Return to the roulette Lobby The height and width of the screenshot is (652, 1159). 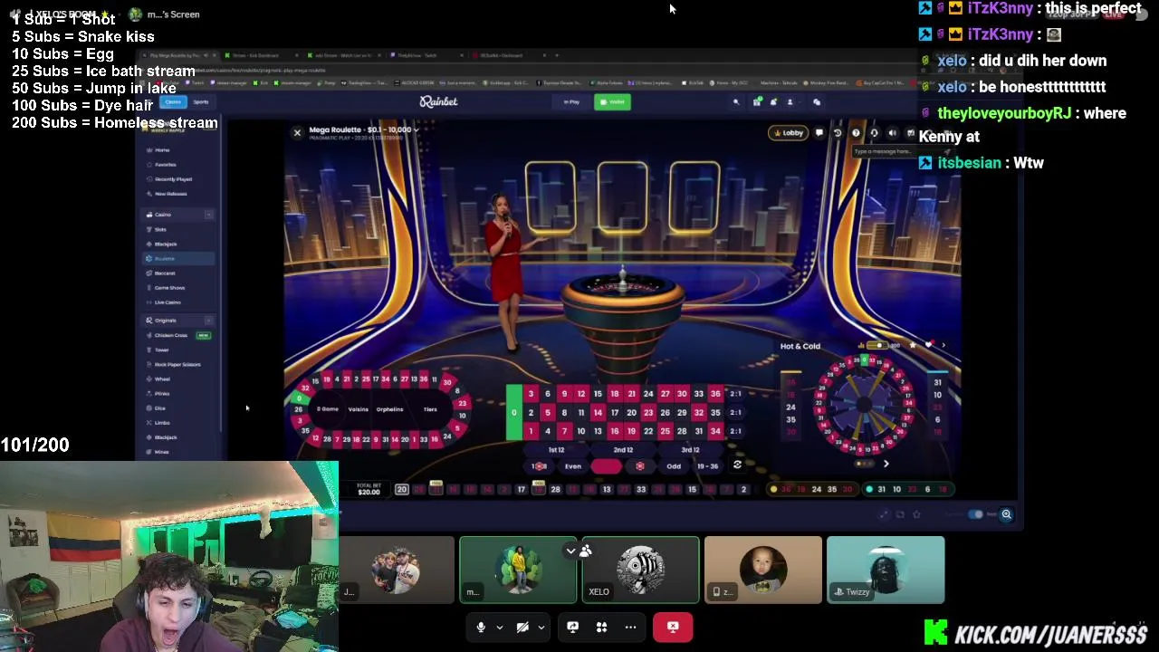coord(788,133)
